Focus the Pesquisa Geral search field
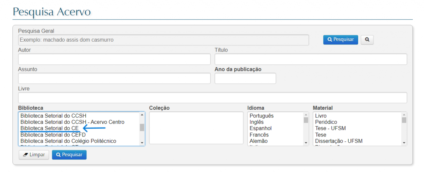The image size is (424, 172). (163, 40)
